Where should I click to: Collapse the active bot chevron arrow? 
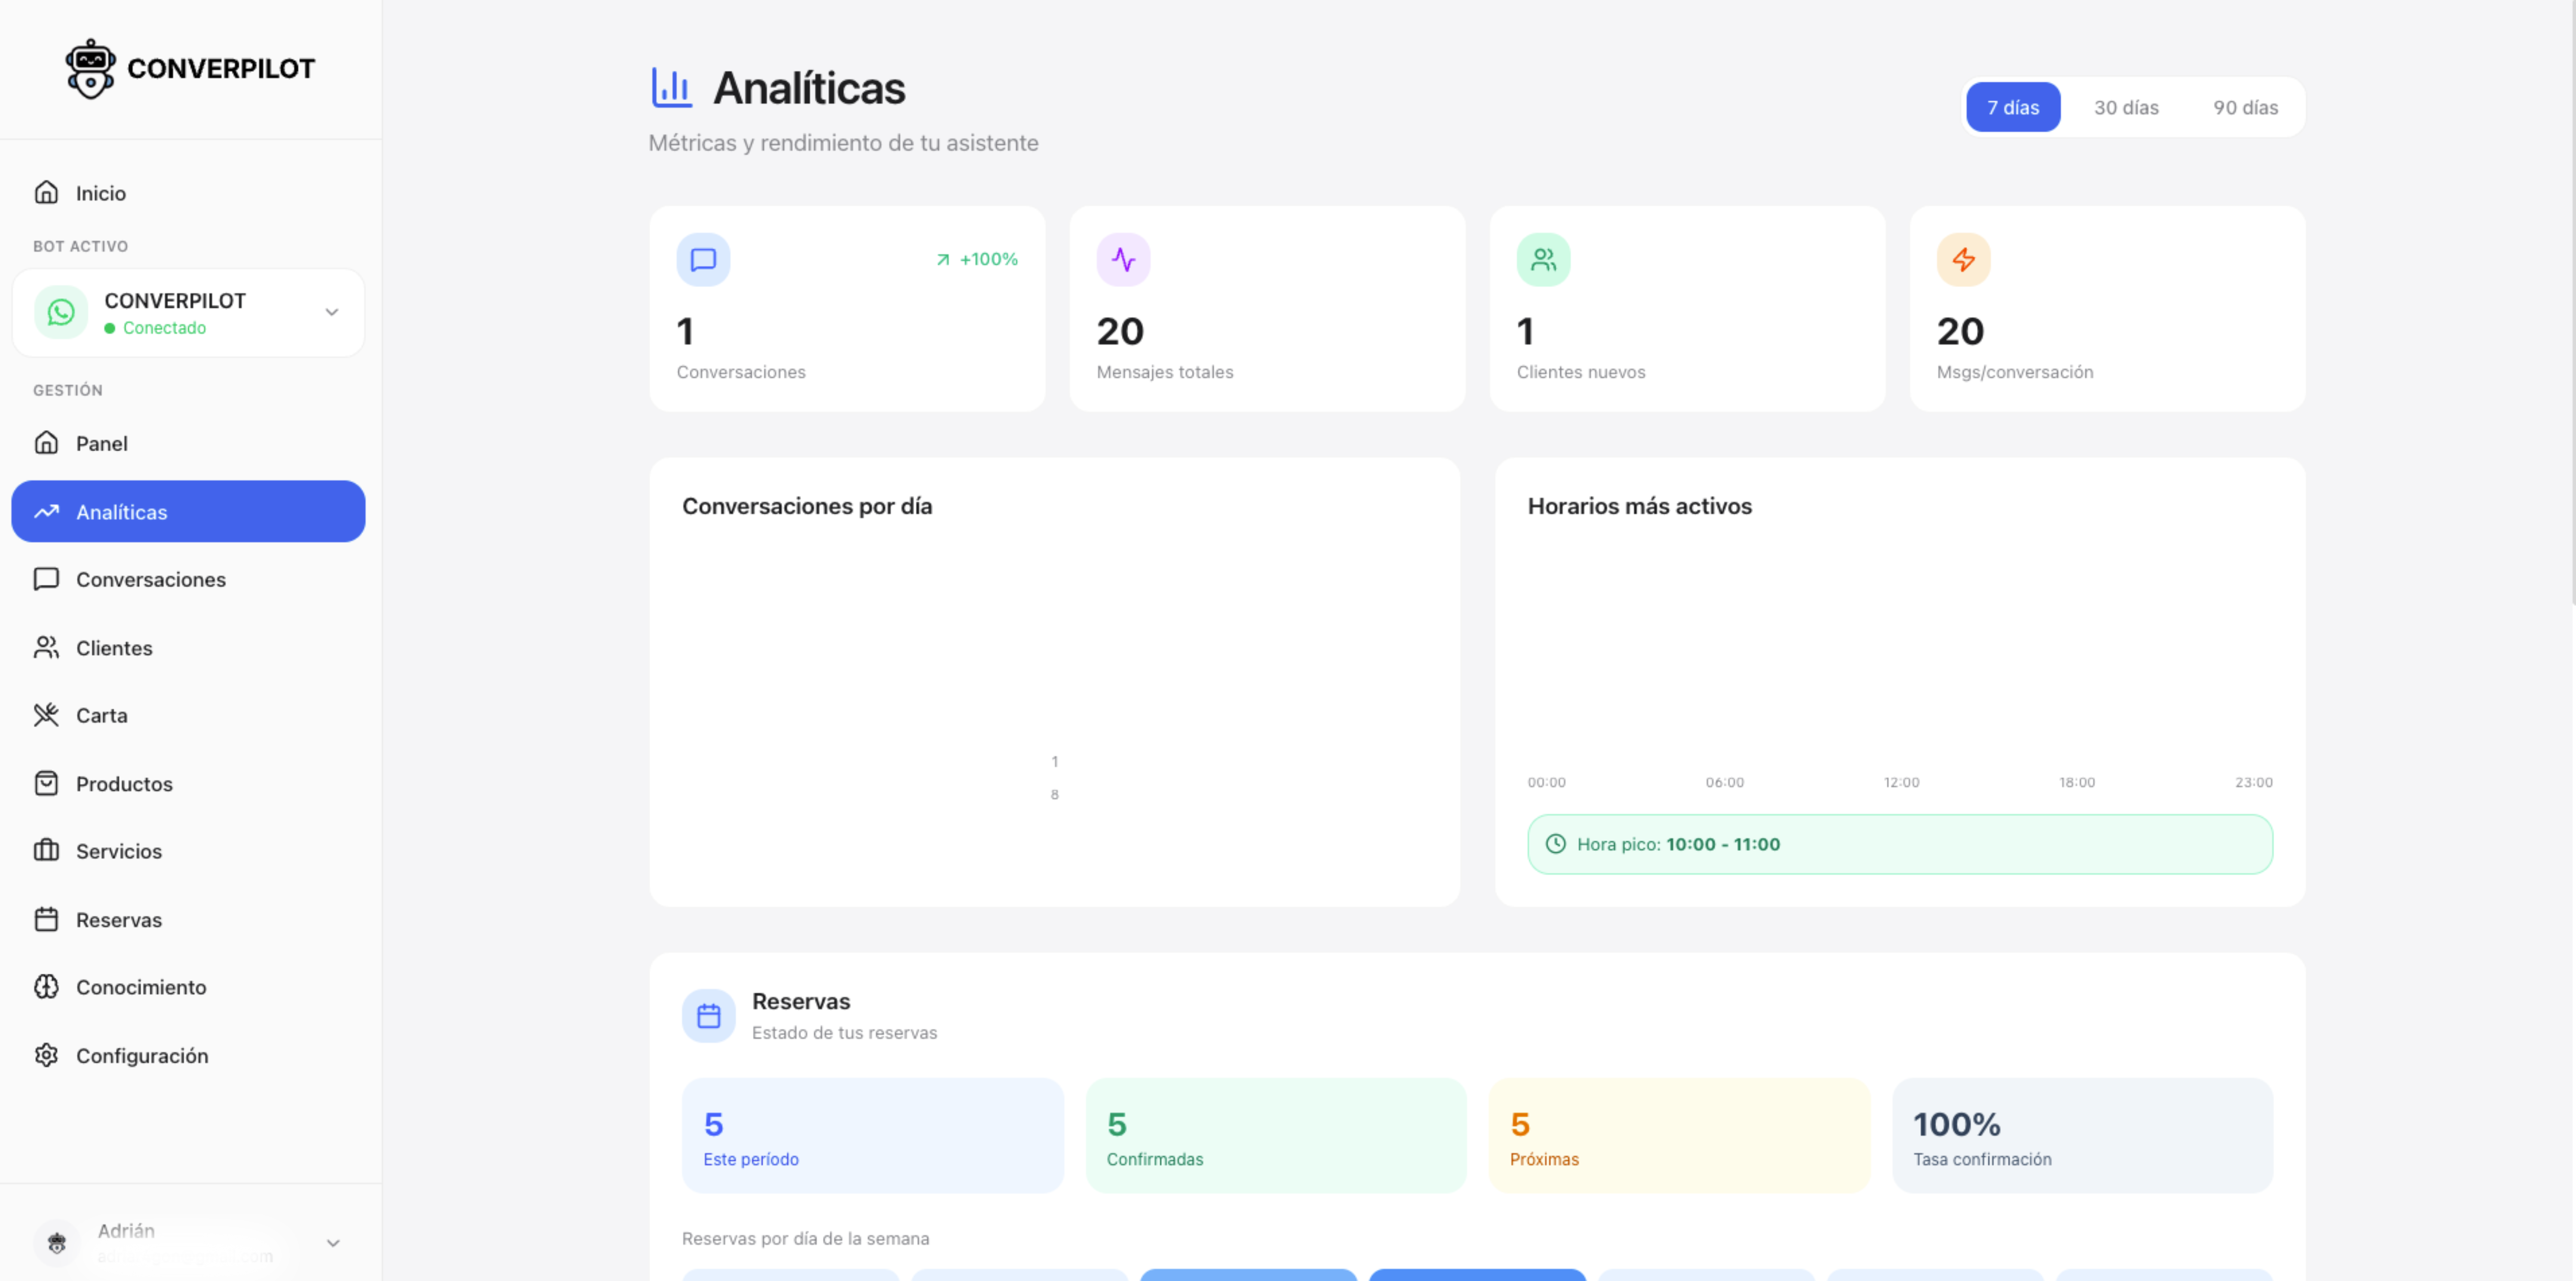tap(332, 311)
